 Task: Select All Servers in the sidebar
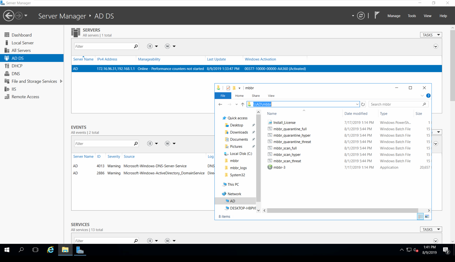point(21,50)
